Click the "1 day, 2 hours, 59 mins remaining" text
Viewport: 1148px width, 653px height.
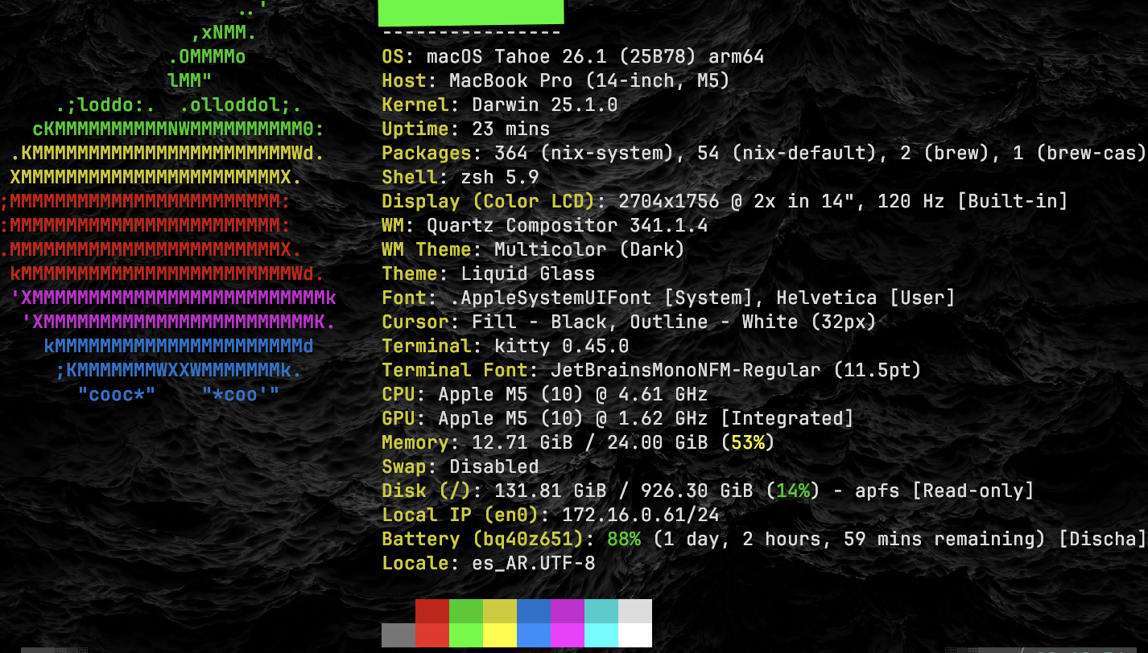[x=849, y=539]
